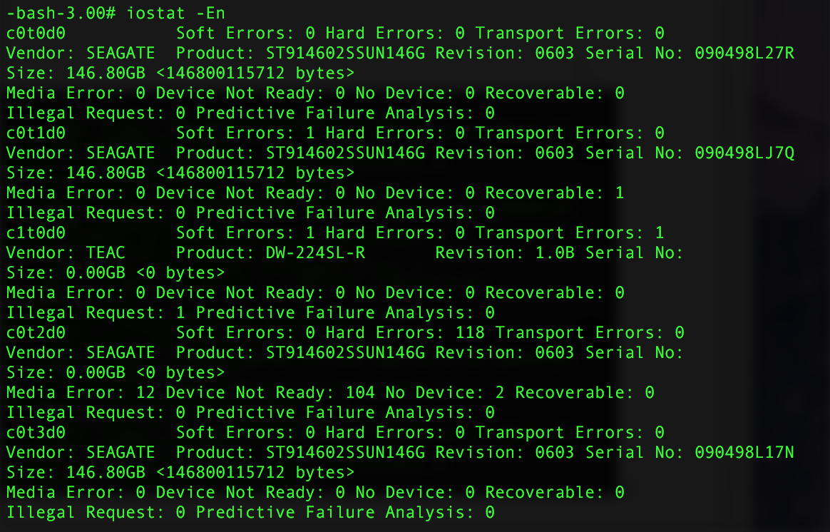The width and height of the screenshot is (830, 532).
Task: Click the Recoverable value 1
Action: (619, 193)
